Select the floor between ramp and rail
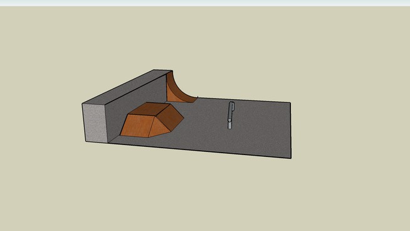410x231 pixels. point(207,118)
